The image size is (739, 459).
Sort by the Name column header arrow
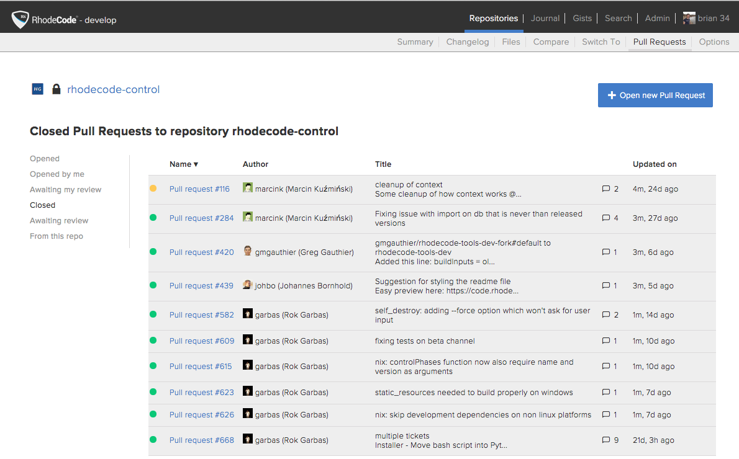196,164
